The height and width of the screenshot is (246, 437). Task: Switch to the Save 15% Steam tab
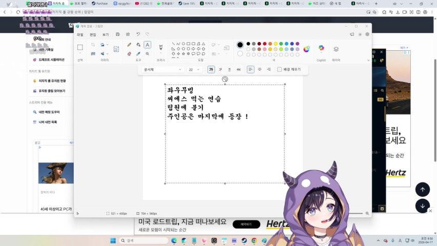point(186,4)
